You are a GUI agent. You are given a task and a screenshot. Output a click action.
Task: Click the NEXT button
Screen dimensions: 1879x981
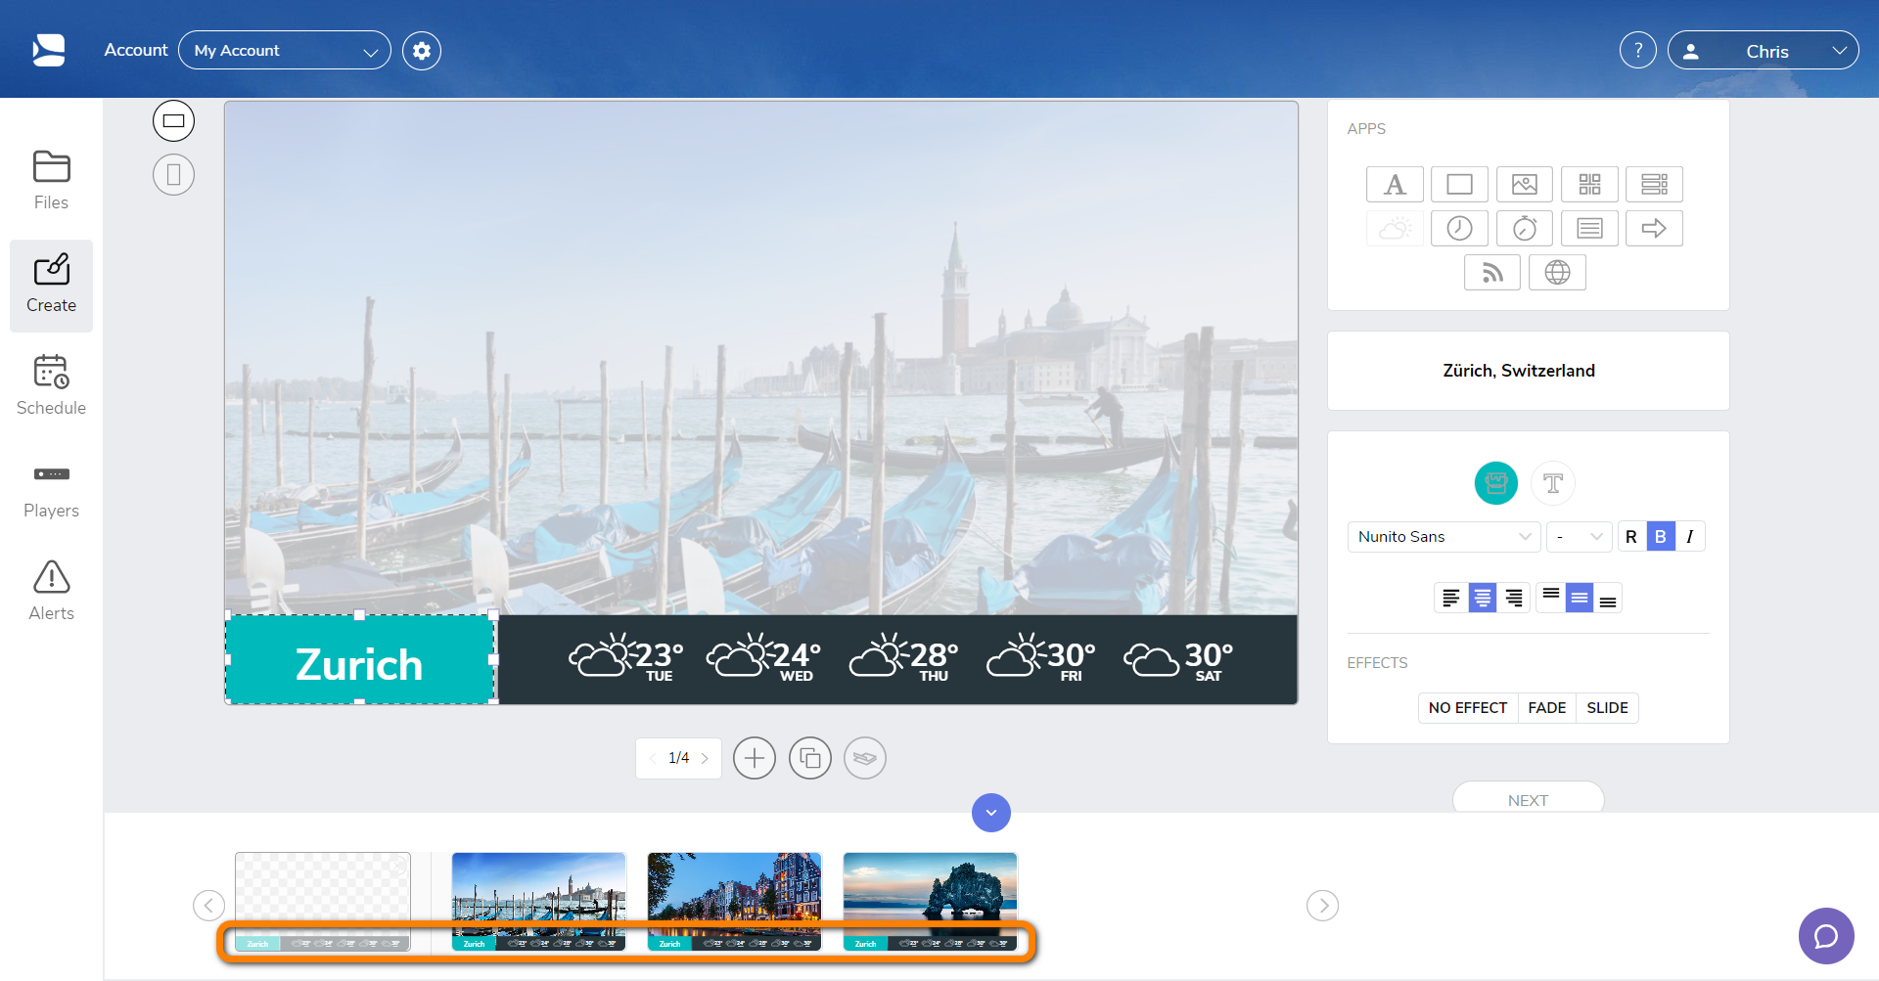[x=1528, y=799]
